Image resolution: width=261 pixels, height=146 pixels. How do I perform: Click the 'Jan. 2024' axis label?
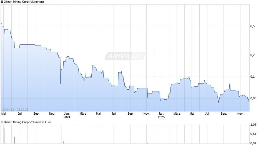point(67,115)
